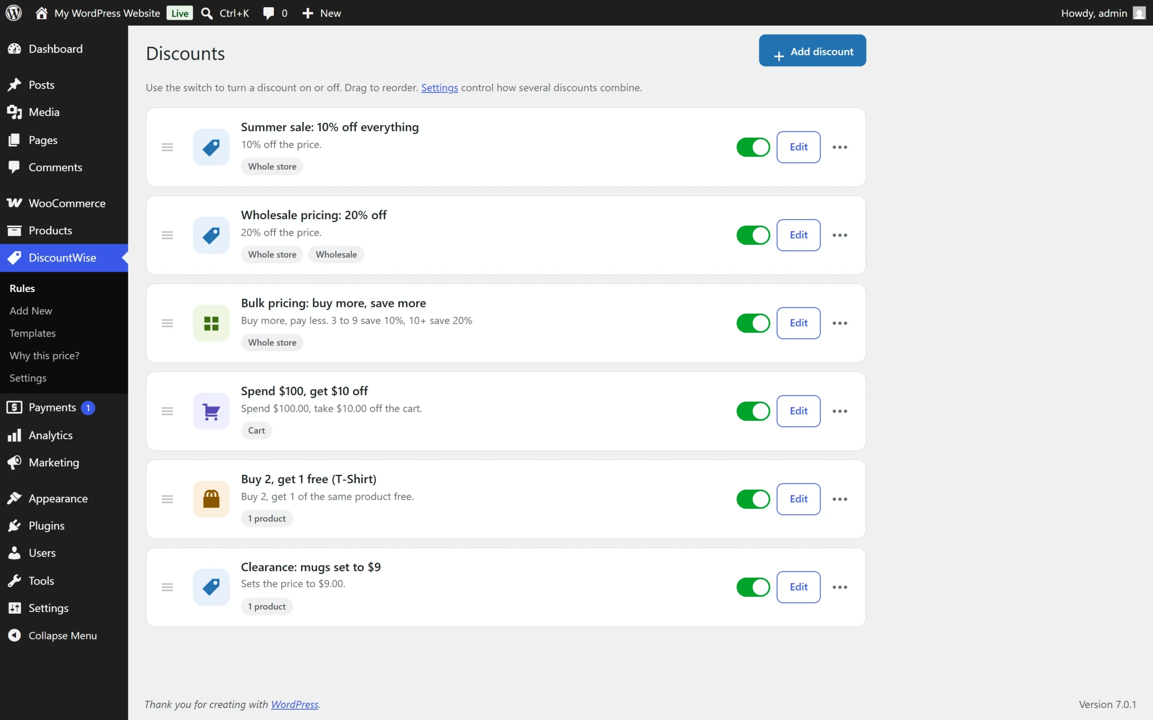The image size is (1153, 720).
Task: Turn off the Wholesale pricing discount switch
Action: coord(753,235)
